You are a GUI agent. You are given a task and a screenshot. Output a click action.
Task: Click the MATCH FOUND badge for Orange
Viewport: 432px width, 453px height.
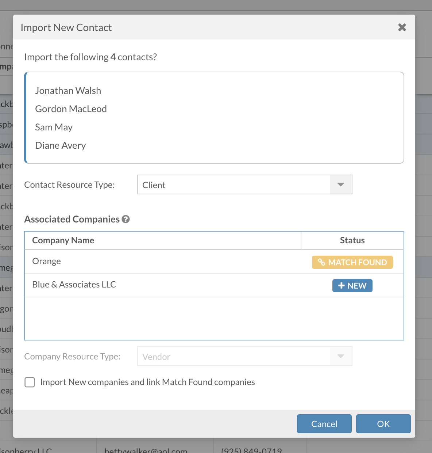click(x=352, y=262)
